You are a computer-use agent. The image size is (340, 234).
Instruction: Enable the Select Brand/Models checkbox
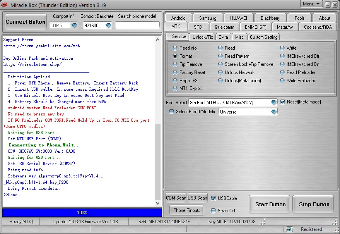[171, 112]
